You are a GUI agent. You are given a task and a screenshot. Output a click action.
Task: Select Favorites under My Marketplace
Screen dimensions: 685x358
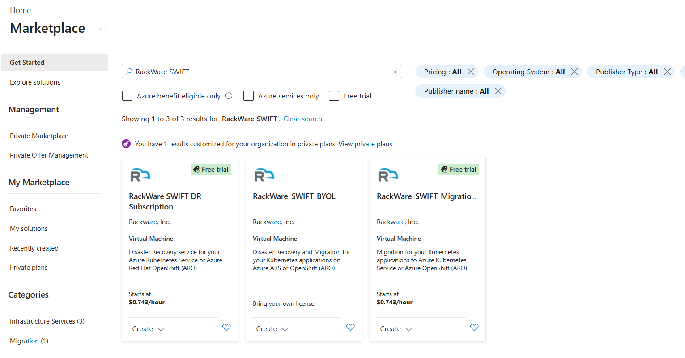click(x=23, y=209)
